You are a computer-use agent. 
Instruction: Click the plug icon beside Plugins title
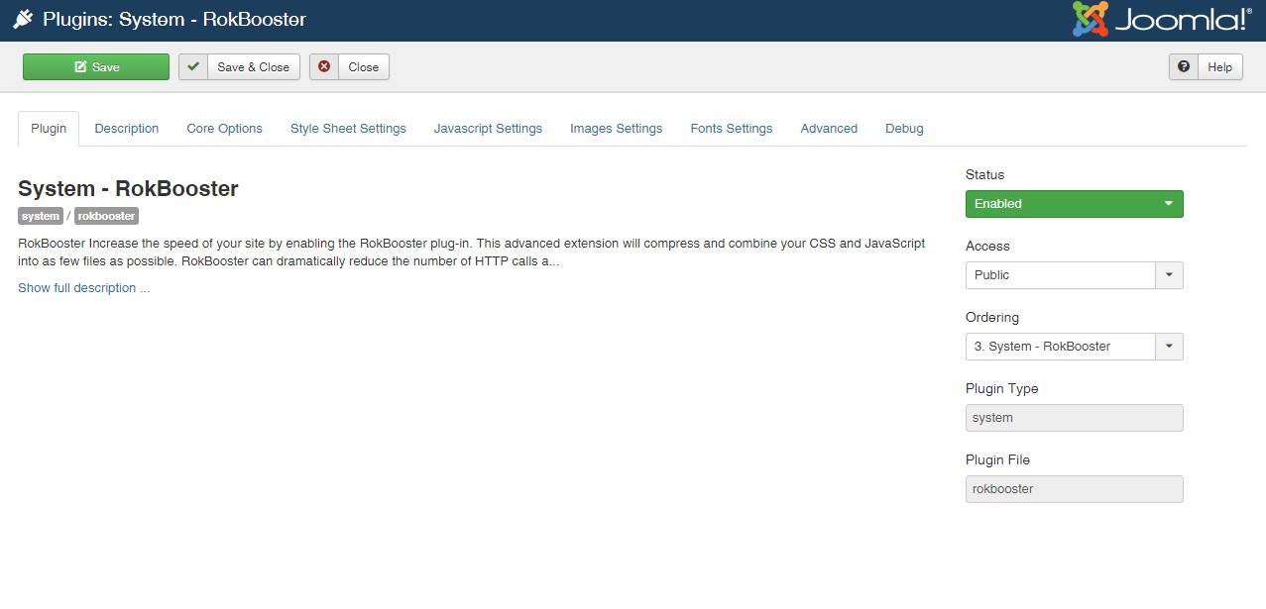click(x=23, y=19)
